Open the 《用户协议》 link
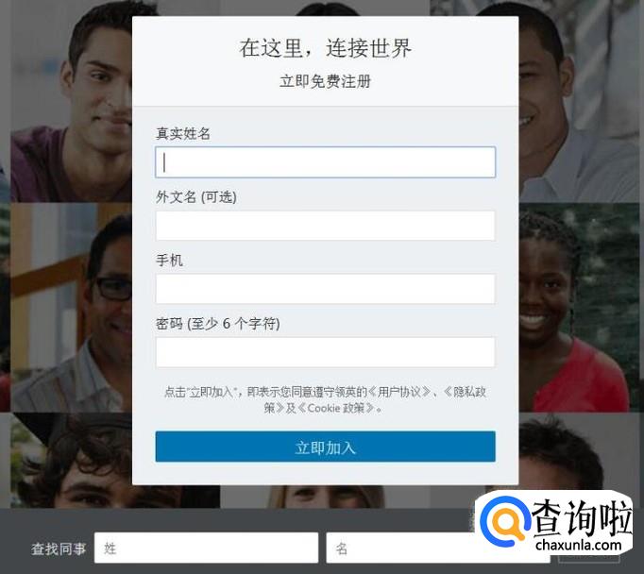The height and width of the screenshot is (574, 644). [399, 392]
